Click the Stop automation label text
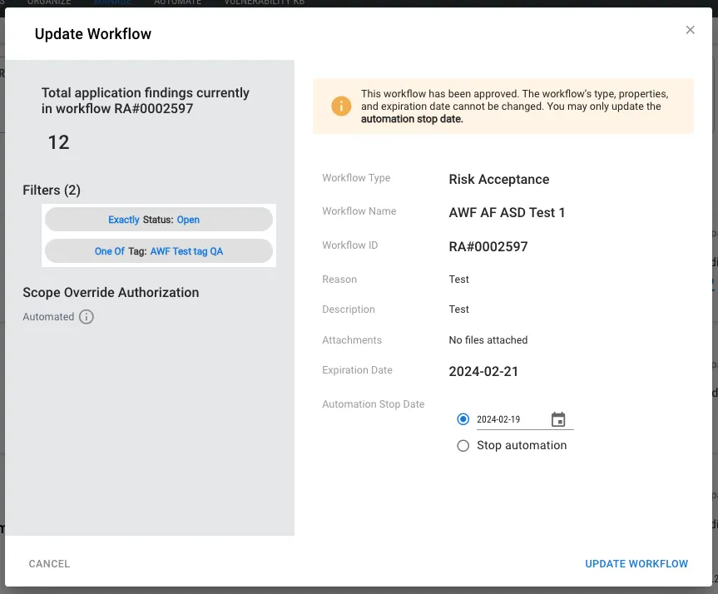Image resolution: width=718 pixels, height=594 pixels. click(x=522, y=445)
